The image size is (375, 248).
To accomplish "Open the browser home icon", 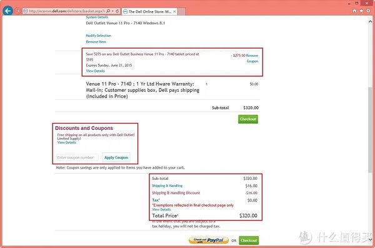I will coord(354,11).
